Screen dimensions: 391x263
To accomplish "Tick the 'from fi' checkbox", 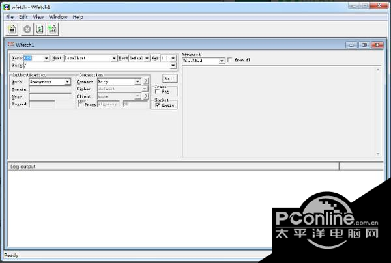I will point(230,60).
